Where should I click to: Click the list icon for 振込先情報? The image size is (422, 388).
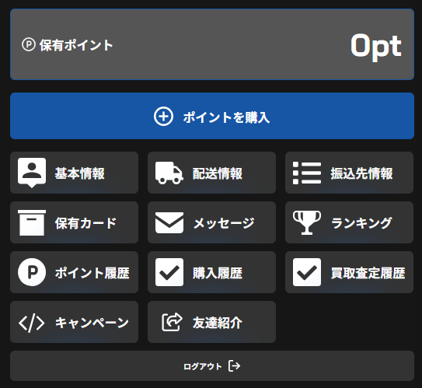[307, 173]
